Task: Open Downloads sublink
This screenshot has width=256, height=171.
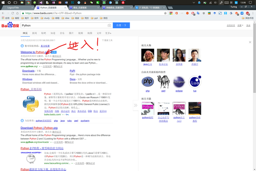Action: tap(28, 71)
